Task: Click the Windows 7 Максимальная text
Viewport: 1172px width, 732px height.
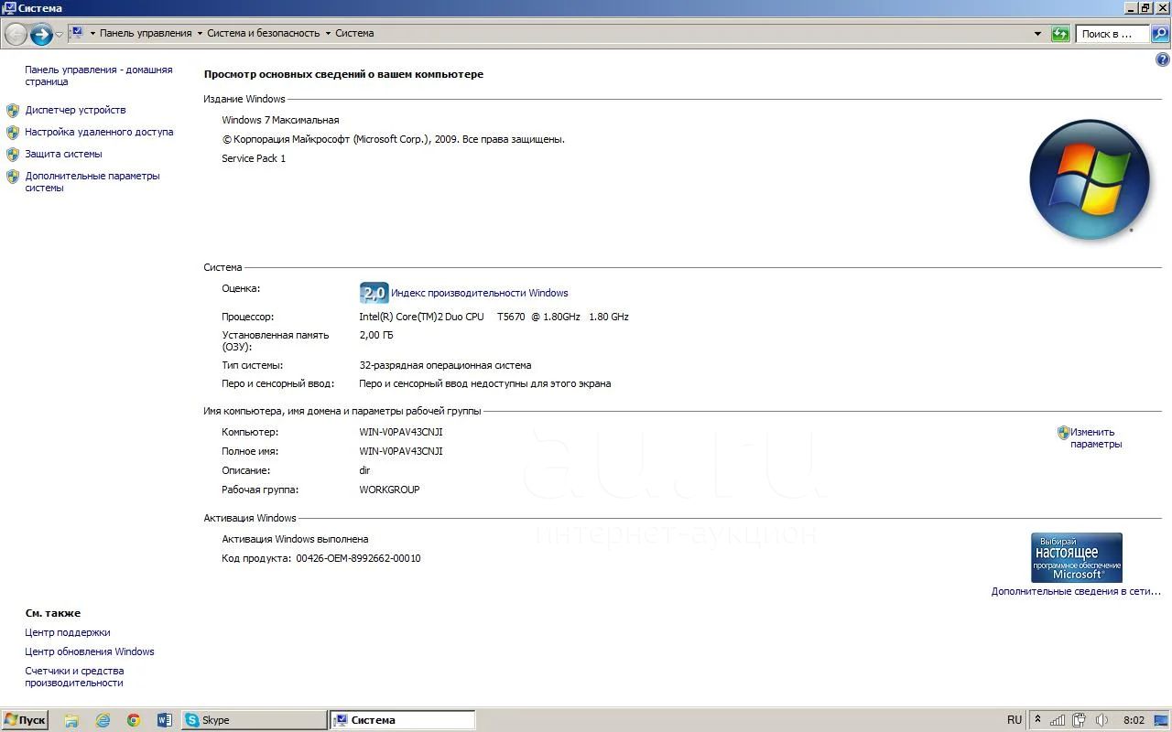Action: pos(280,120)
